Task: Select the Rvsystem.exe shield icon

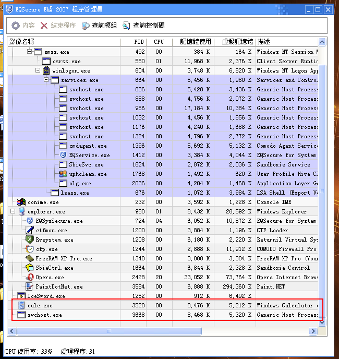Action: (x=30, y=240)
